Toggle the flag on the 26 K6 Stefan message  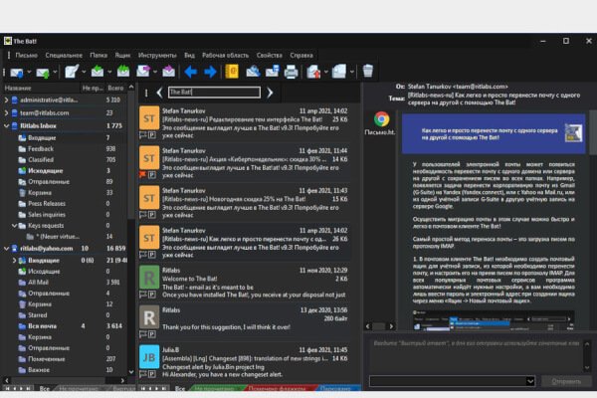point(143,254)
